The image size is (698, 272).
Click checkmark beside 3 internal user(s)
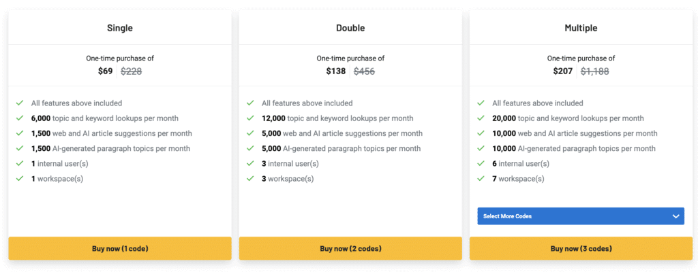251,164
